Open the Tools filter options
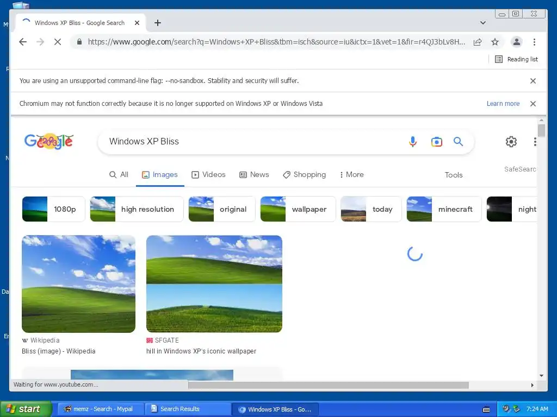 pos(454,175)
